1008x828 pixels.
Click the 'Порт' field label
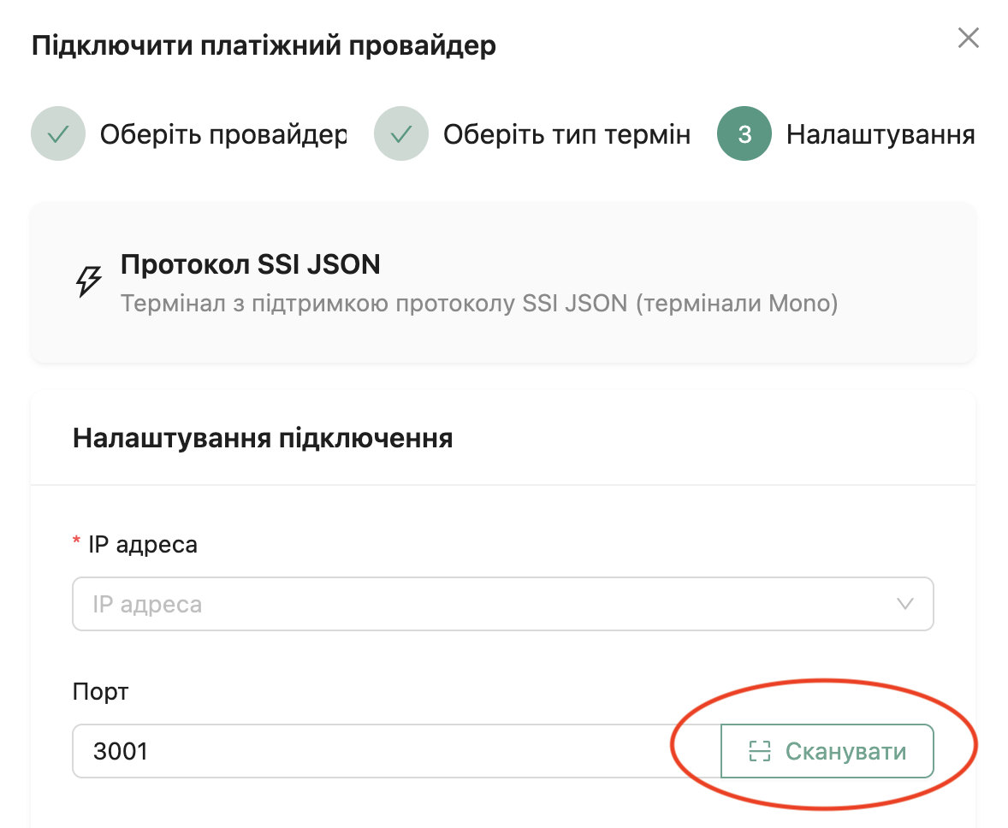coord(100,691)
